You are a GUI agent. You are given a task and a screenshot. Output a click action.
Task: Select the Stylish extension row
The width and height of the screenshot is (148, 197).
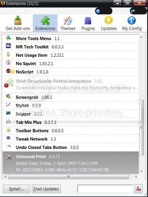click(x=70, y=105)
